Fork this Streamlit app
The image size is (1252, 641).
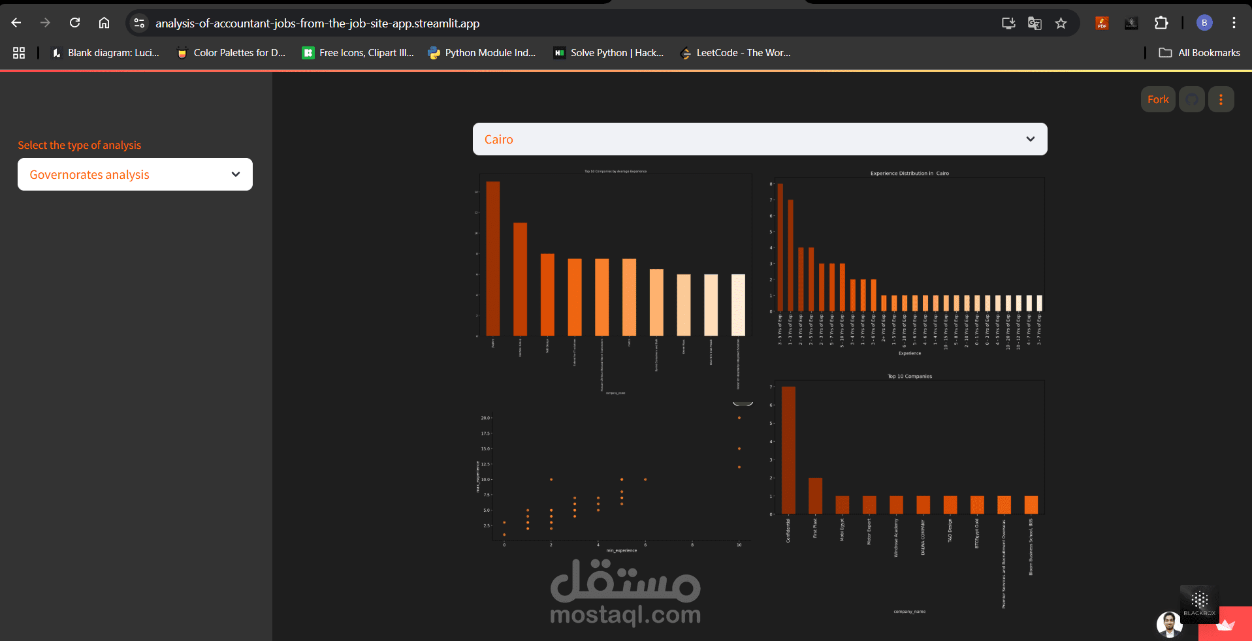[1158, 99]
